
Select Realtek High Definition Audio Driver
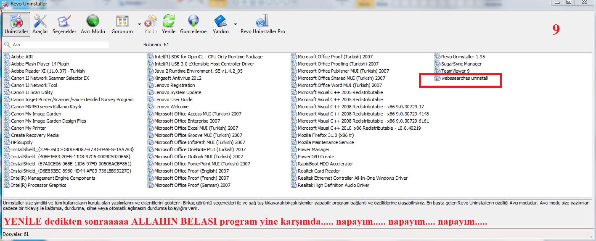[331, 185]
